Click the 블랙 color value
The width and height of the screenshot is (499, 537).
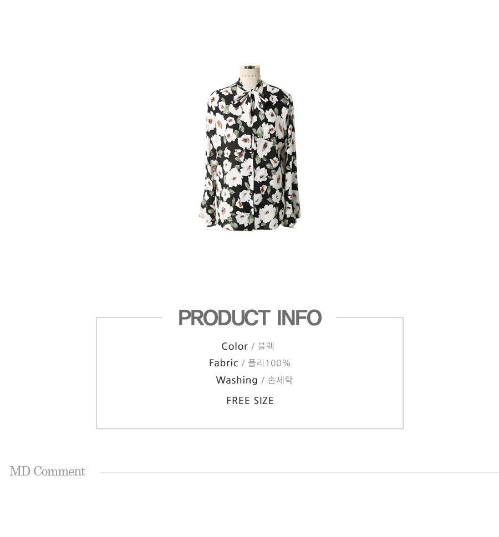coord(266,346)
